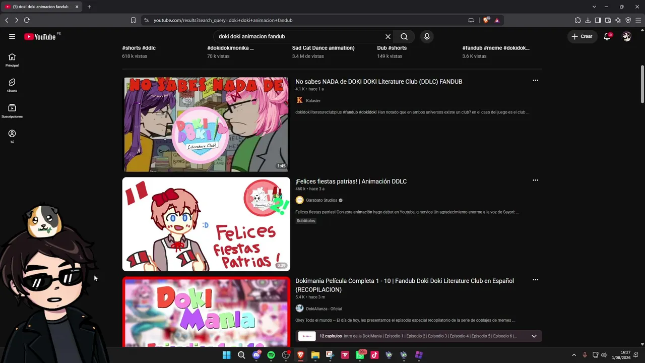This screenshot has height=363, width=645.
Task: Go forward in the browser
Action: point(17,20)
